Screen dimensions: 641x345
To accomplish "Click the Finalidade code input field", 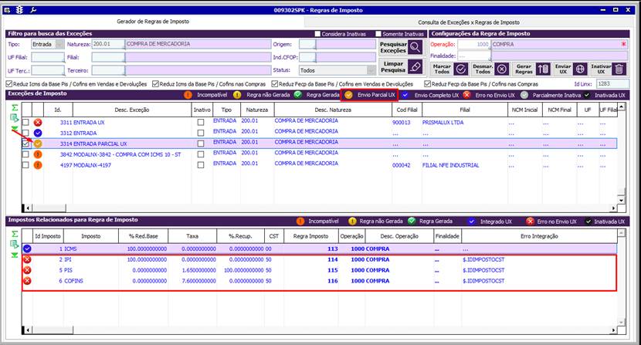I will pos(474,56).
